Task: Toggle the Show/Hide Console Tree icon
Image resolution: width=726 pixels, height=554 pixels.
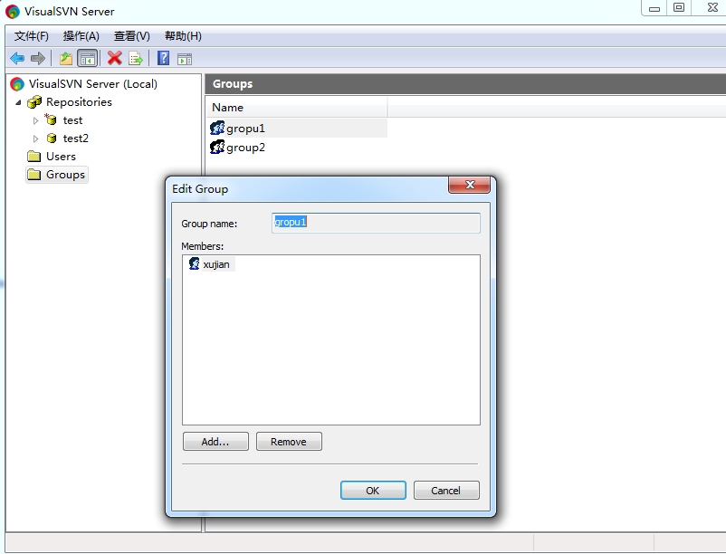Action: [x=88, y=58]
